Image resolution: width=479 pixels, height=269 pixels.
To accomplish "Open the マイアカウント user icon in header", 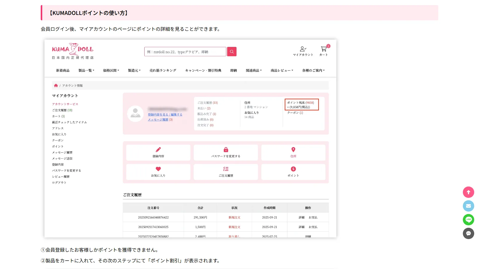I will tap(303, 49).
